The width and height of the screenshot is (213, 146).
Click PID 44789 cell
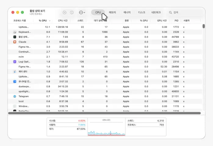(x=175, y=37)
